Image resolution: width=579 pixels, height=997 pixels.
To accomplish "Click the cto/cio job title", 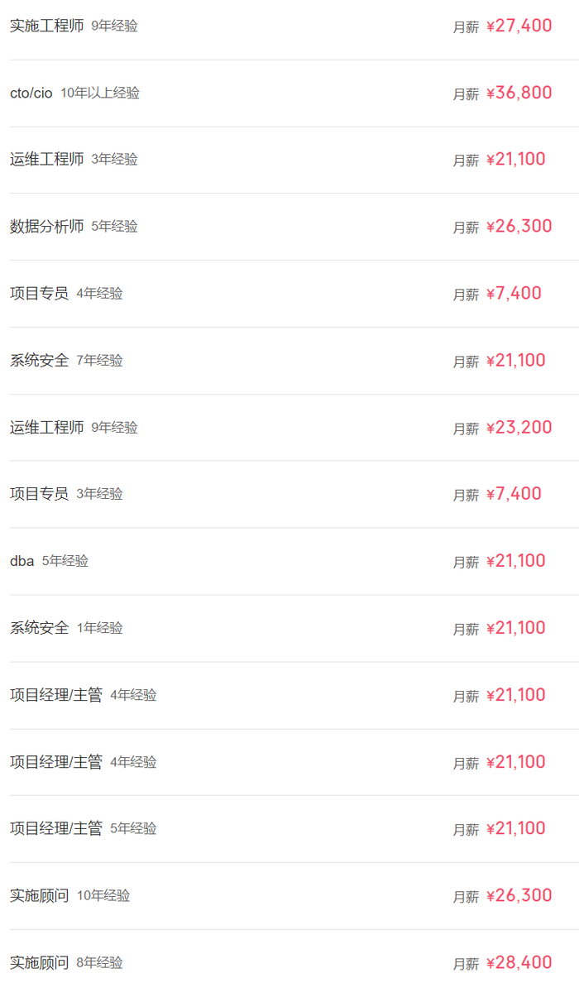I will coord(31,93).
